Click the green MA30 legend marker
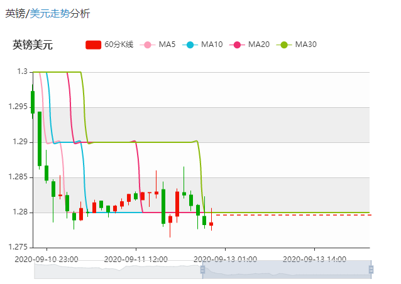This screenshot has height=284, width=401. pos(285,45)
